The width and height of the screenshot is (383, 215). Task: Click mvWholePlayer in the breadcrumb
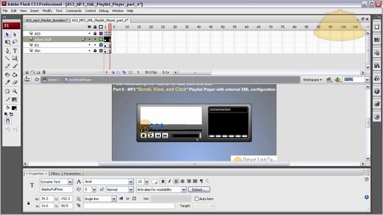[x=77, y=79]
